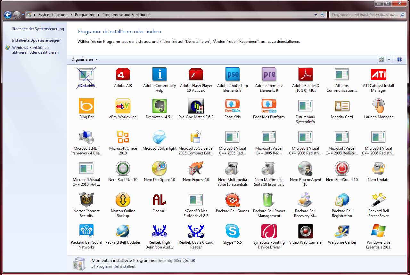Open the address bar history dropdown
410x275 pixels.
316,15
